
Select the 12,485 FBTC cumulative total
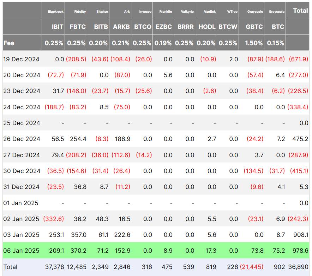[77, 267]
